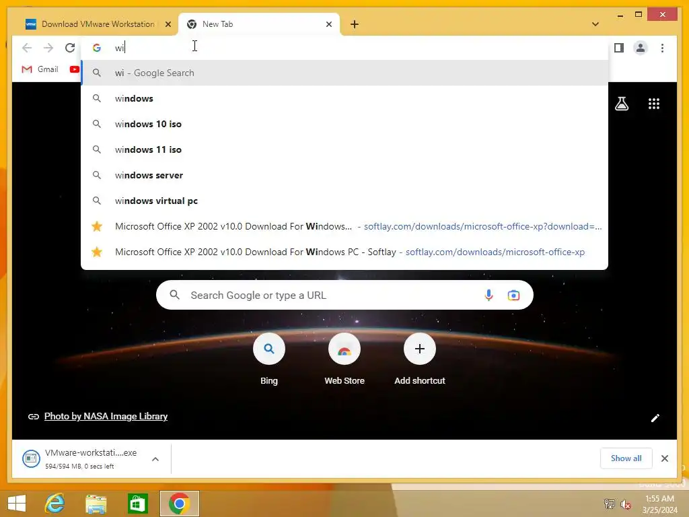Screen dimensions: 689x517
Task: Open the muted volume tray icon
Action: pyautogui.click(x=625, y=504)
